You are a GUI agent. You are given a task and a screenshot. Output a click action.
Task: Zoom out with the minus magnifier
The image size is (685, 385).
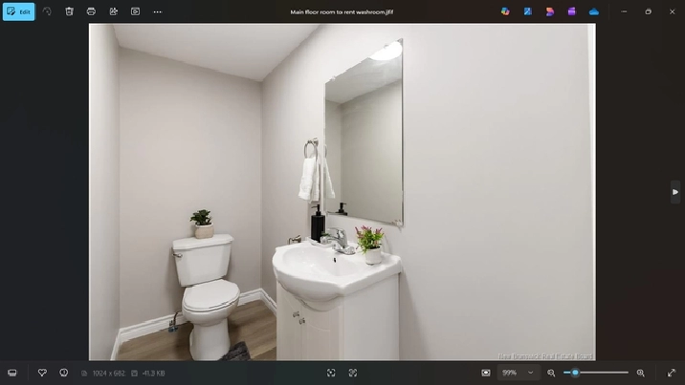(551, 373)
